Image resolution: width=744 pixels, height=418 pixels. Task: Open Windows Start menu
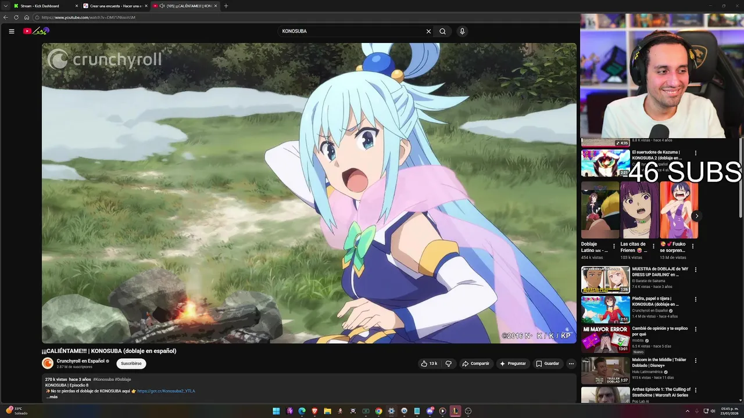[x=276, y=411]
